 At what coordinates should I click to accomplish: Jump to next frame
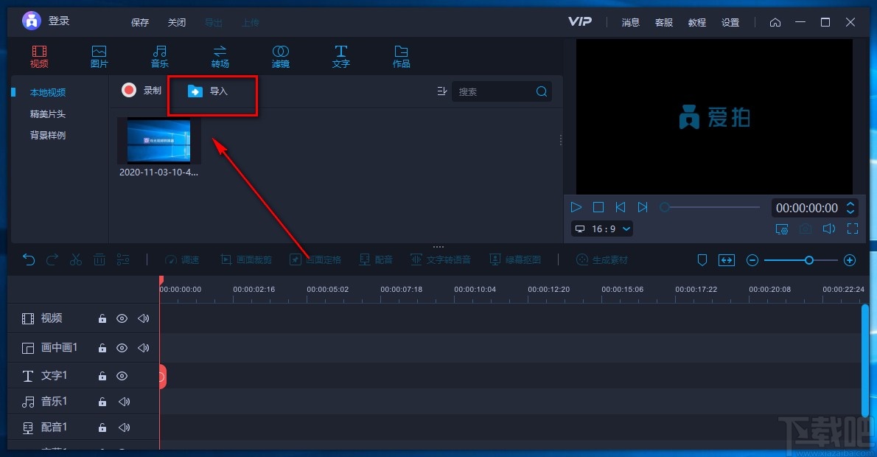click(x=643, y=207)
